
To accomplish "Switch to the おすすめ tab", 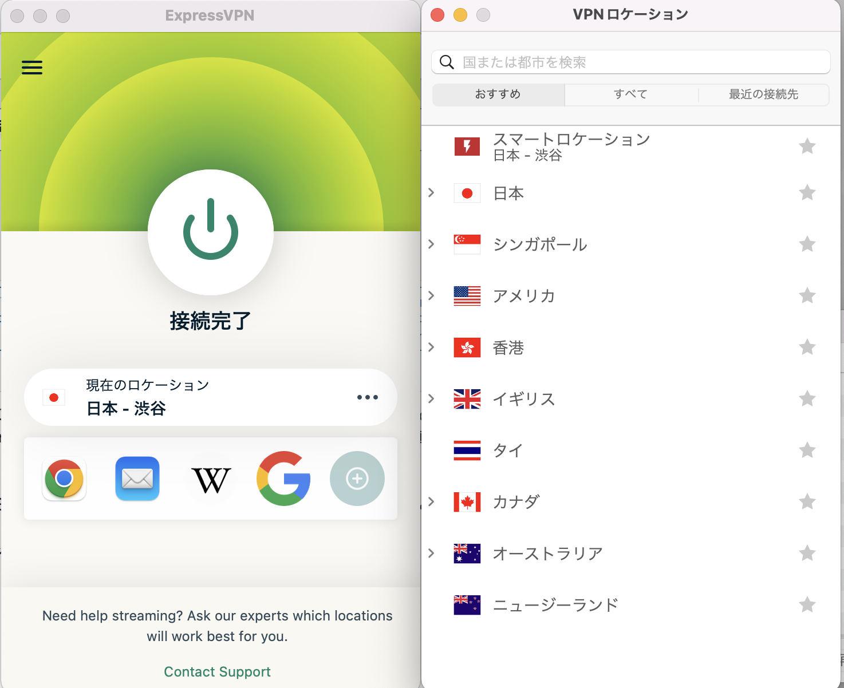I will tap(498, 94).
